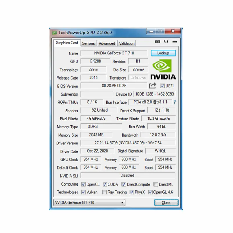Click the GPU Clock row's 954 MHz core value
The width and height of the screenshot is (233, 233).
coord(91,159)
